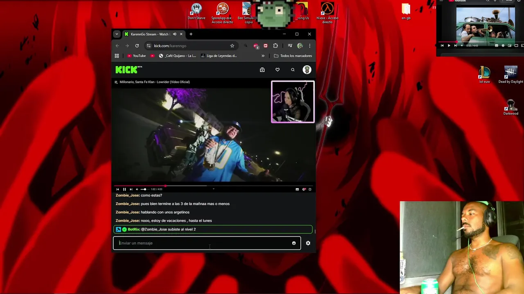The height and width of the screenshot is (294, 524).
Task: Open the red ad-blocker extension icon
Action: pos(256,46)
